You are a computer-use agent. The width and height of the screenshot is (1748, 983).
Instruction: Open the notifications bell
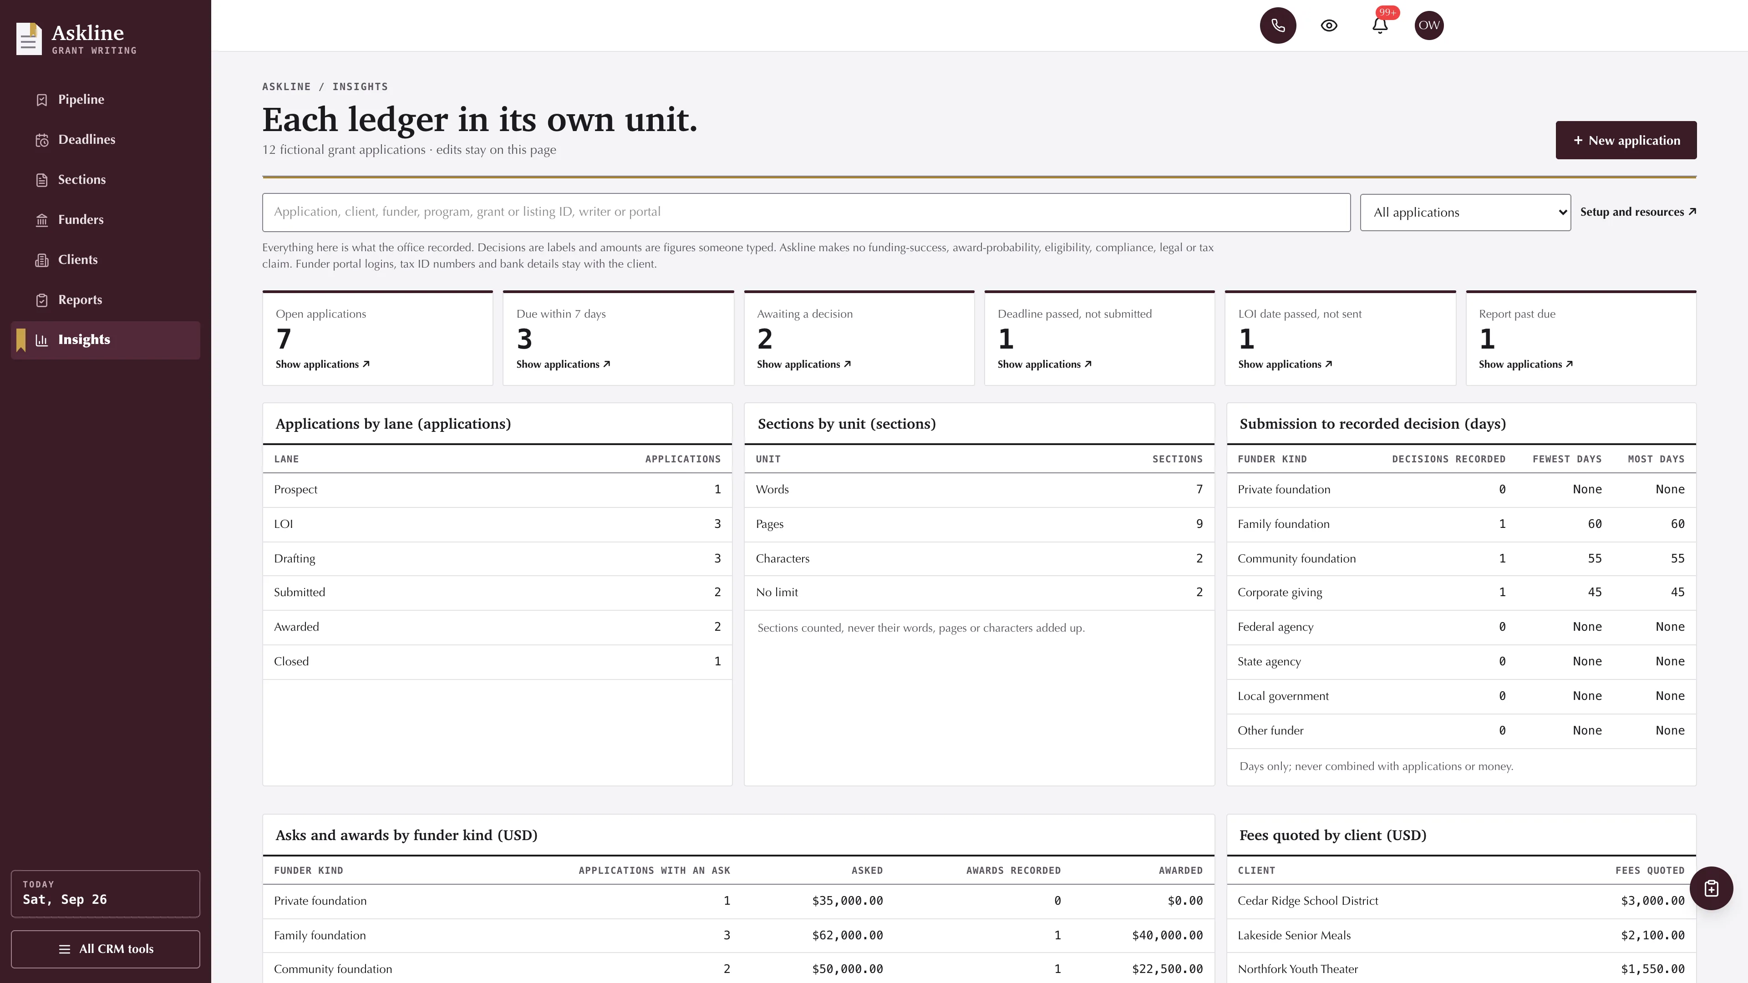(x=1380, y=26)
